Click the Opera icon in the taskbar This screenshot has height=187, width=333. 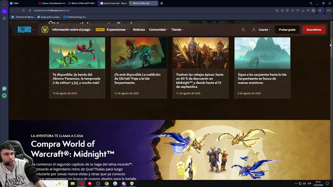tap(81, 184)
